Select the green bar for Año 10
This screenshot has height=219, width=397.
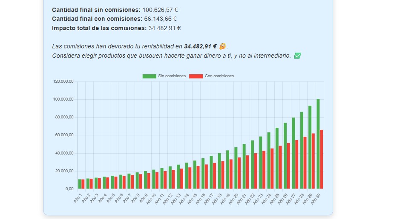tap(154, 179)
